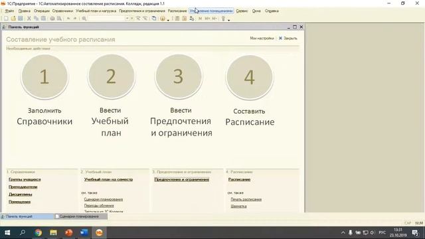Click the M memory toolbar button
This screenshot has height=239, width=425.
(x=201, y=19)
